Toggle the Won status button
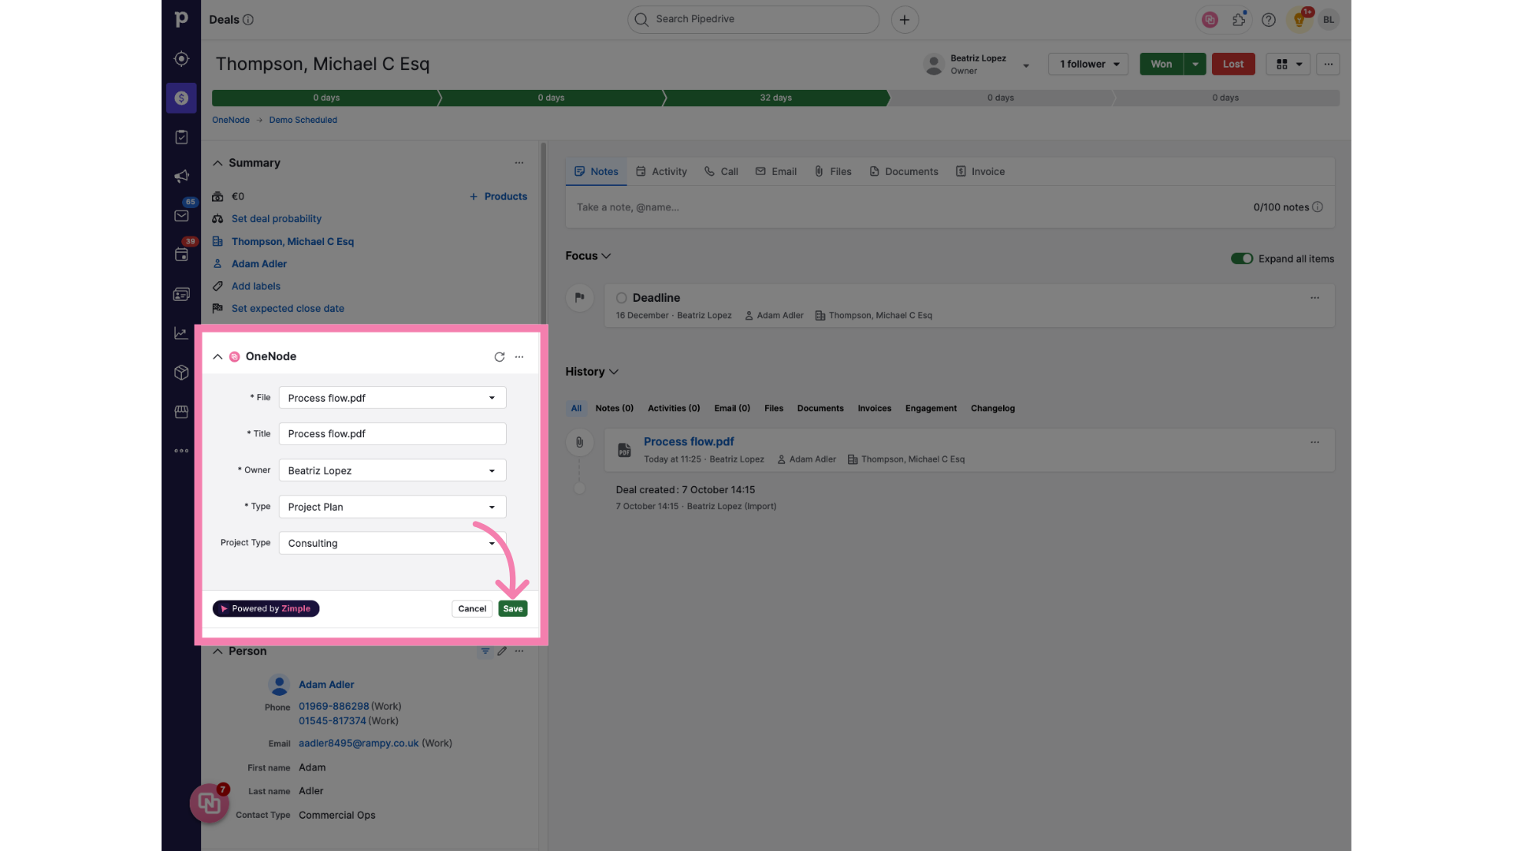1513x851 pixels. click(1161, 65)
